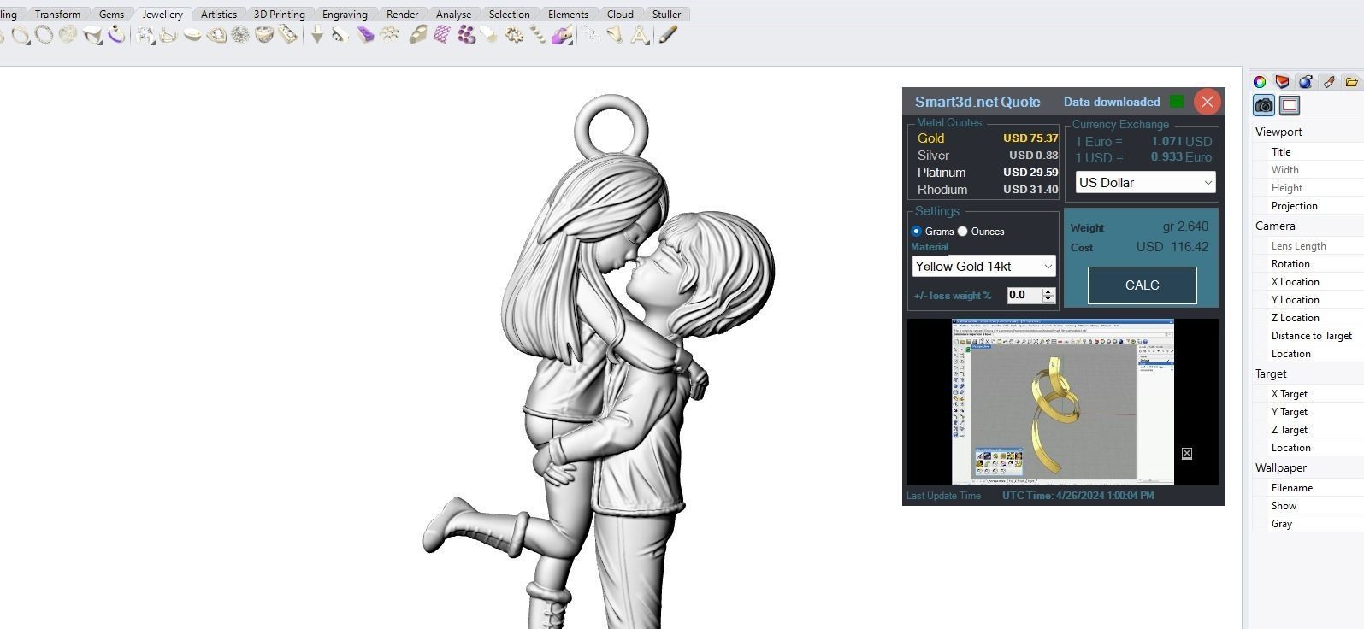
Task: Select the camera viewport properties icon
Action: 1264,105
